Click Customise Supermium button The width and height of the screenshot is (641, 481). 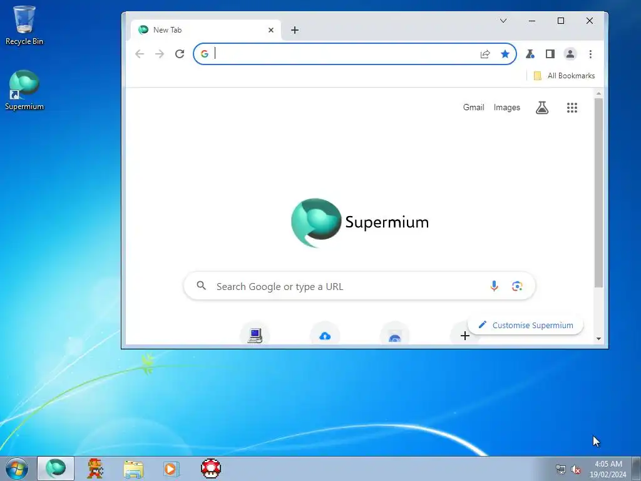click(526, 325)
